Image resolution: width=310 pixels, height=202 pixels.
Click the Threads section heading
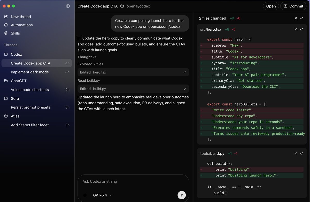(11, 45)
